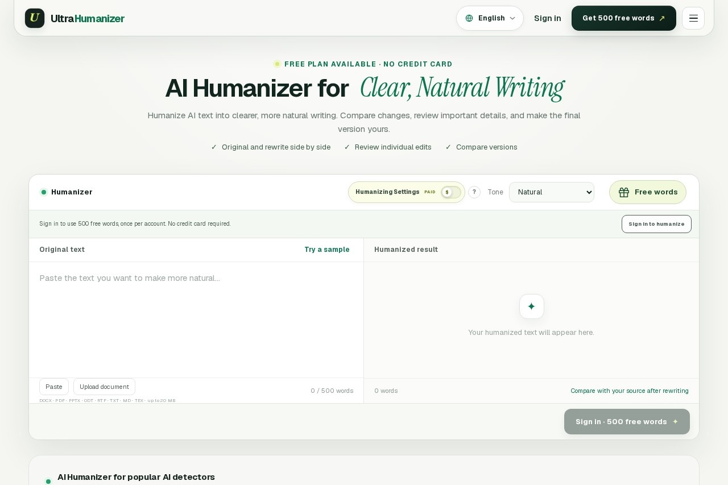Open the English language selector
Image resolution: width=728 pixels, height=485 pixels.
490,18
